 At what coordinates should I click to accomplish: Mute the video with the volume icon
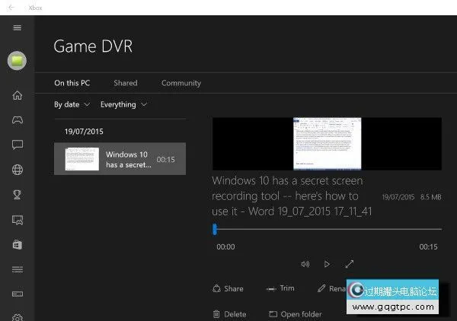point(305,264)
